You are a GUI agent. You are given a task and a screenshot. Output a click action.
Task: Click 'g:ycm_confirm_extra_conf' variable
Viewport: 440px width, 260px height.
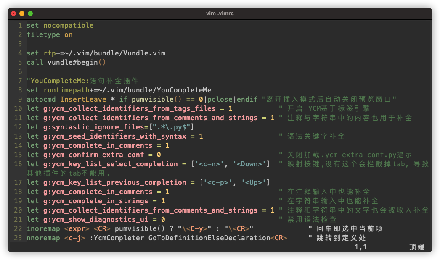pos(94,155)
